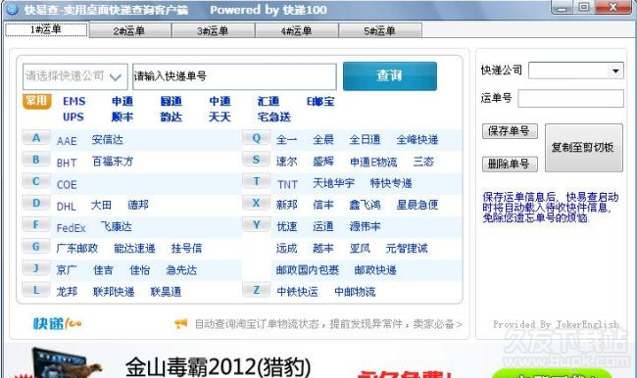
Task: Pick 天天 courier link
Action: [x=220, y=117]
